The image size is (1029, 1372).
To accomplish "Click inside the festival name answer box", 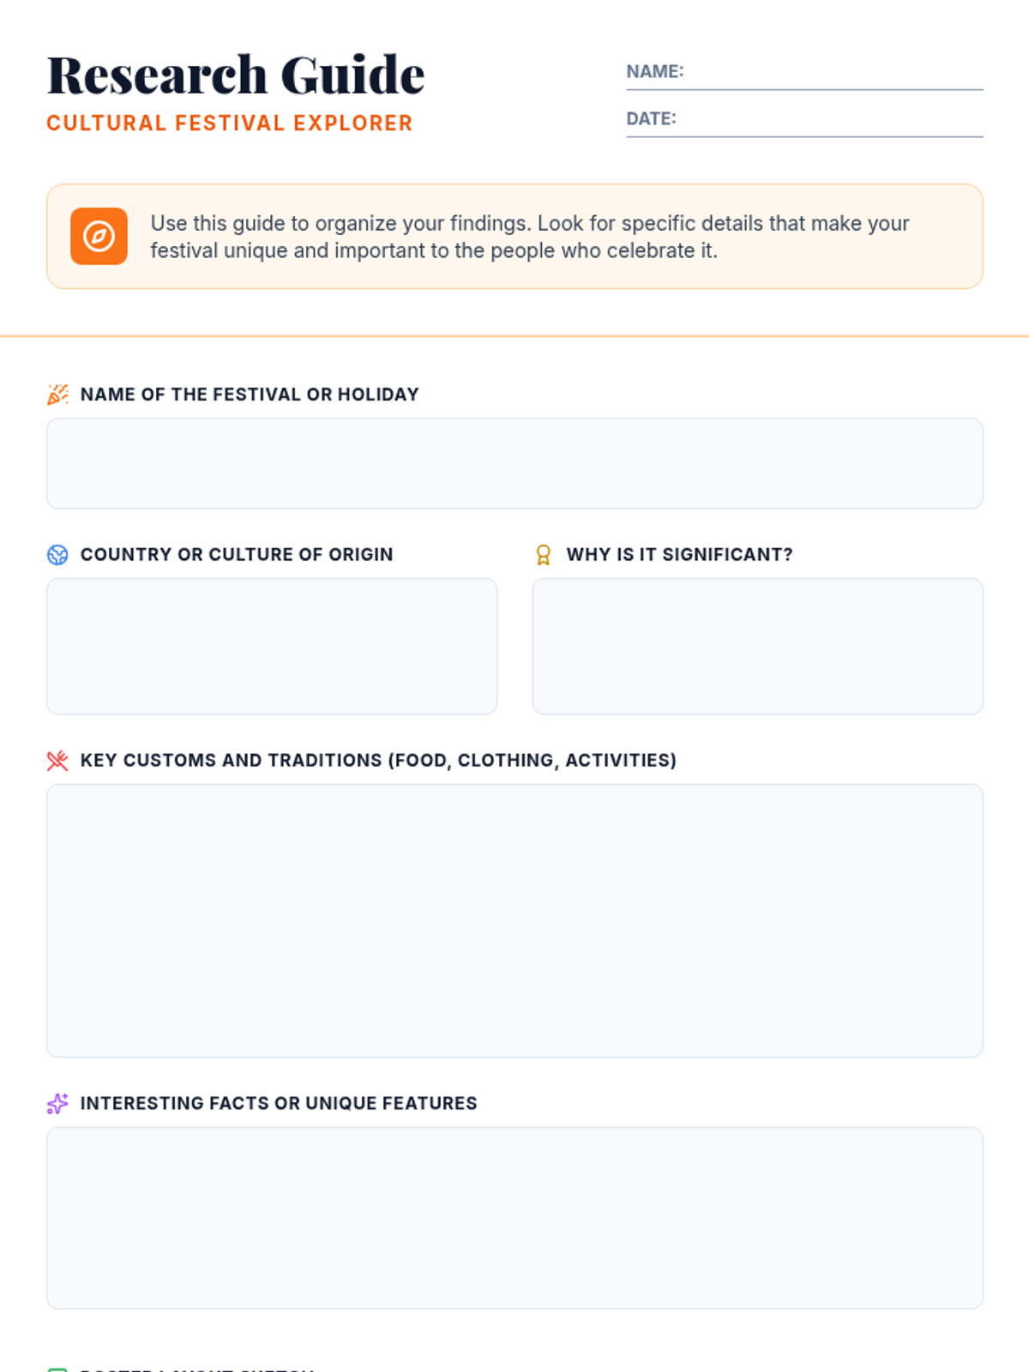I will 514,464.
